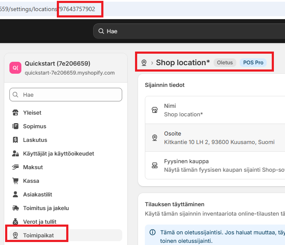Open the Käyttäjät ja käyttöoikeudet settings
285x245 pixels.
59,153
